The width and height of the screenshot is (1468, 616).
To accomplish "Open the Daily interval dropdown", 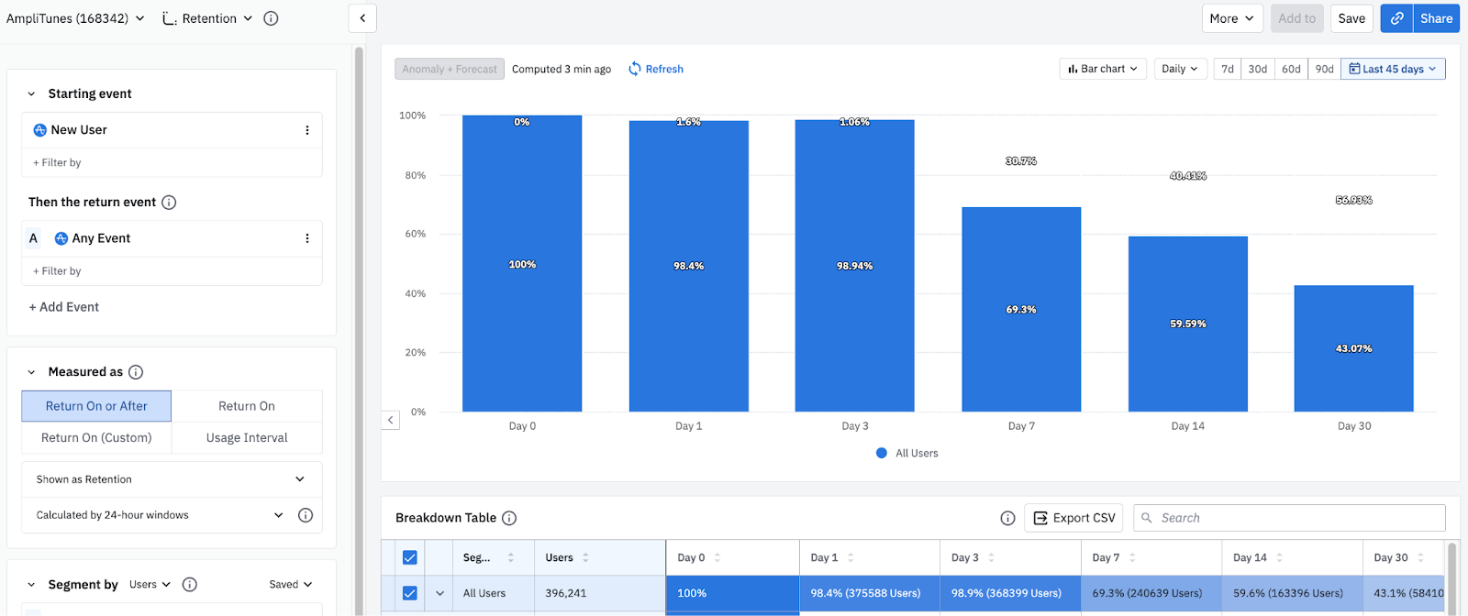I will coord(1179,69).
